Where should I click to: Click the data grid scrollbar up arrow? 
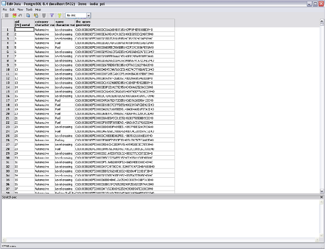point(322,21)
